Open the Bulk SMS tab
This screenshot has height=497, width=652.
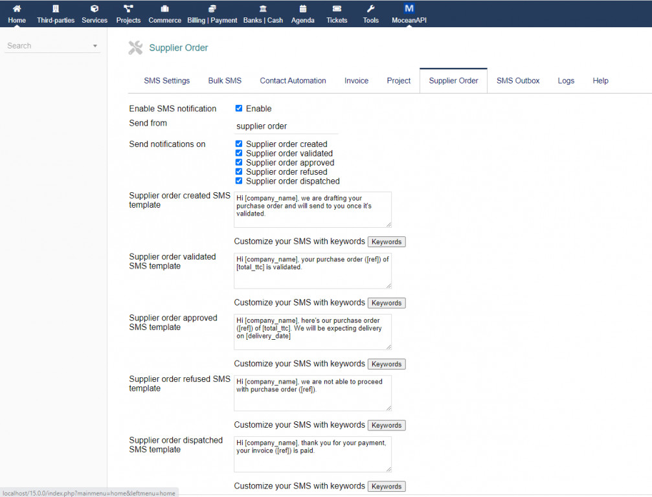coord(225,81)
